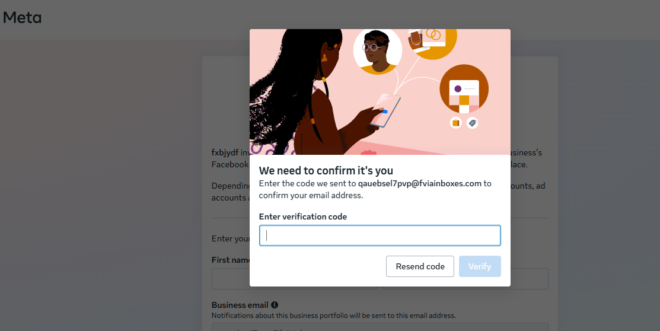Click the Business email info icon
This screenshot has height=331, width=660.
(x=275, y=305)
